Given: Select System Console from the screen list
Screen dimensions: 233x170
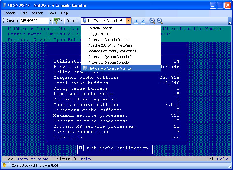Looking at the screenshot, I should click(121, 28).
